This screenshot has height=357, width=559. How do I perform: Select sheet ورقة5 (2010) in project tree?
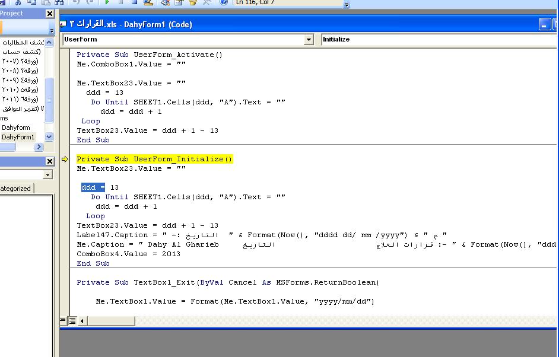(x=20, y=90)
